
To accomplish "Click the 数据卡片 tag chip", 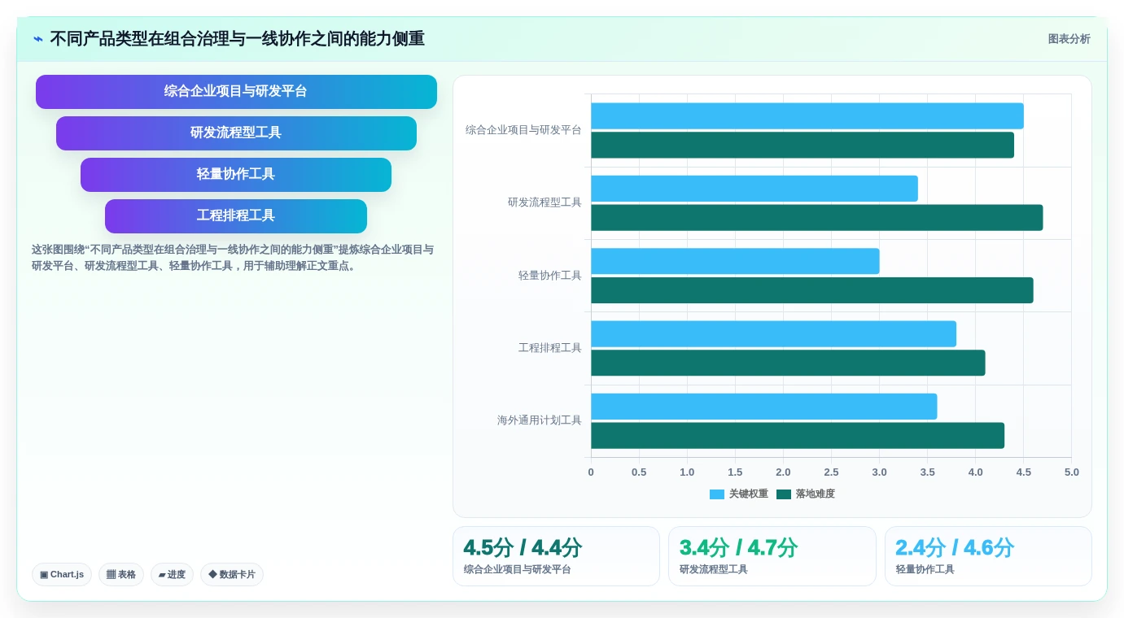I will (x=232, y=575).
